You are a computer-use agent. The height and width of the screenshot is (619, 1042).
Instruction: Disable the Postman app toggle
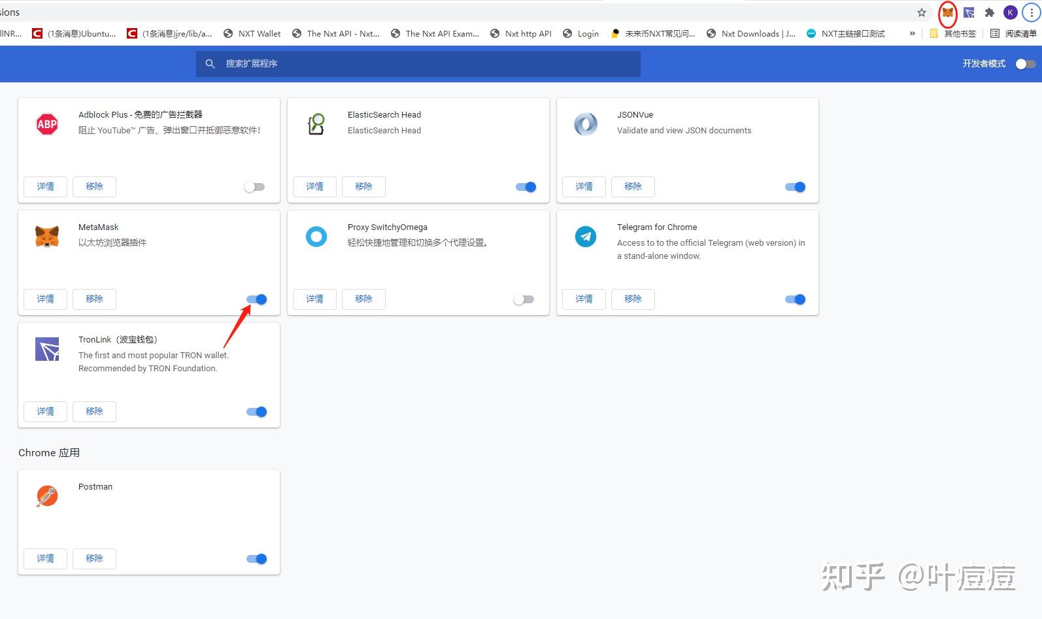(257, 559)
